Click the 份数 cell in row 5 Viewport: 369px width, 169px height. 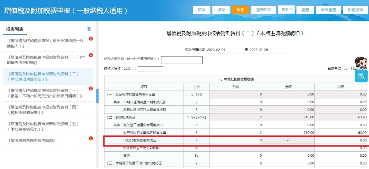(x=235, y=125)
